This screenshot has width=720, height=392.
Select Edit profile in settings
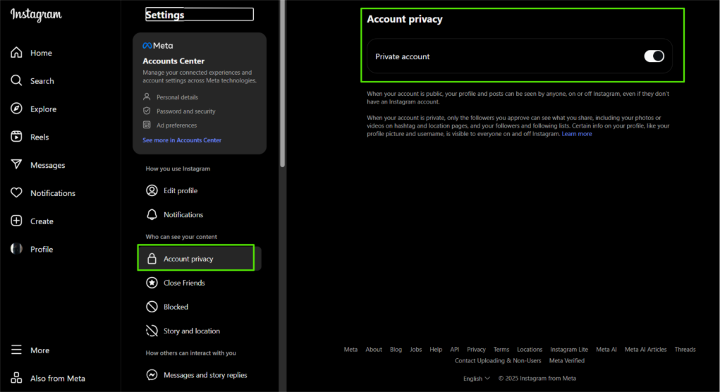(x=180, y=190)
